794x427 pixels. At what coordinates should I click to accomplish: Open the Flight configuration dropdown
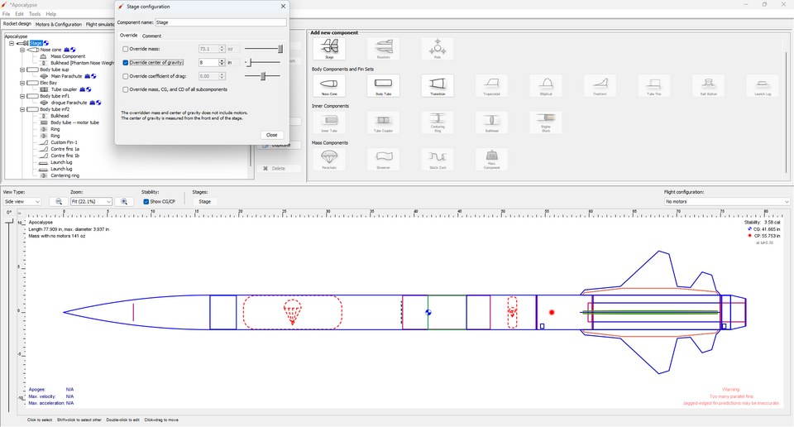(726, 202)
